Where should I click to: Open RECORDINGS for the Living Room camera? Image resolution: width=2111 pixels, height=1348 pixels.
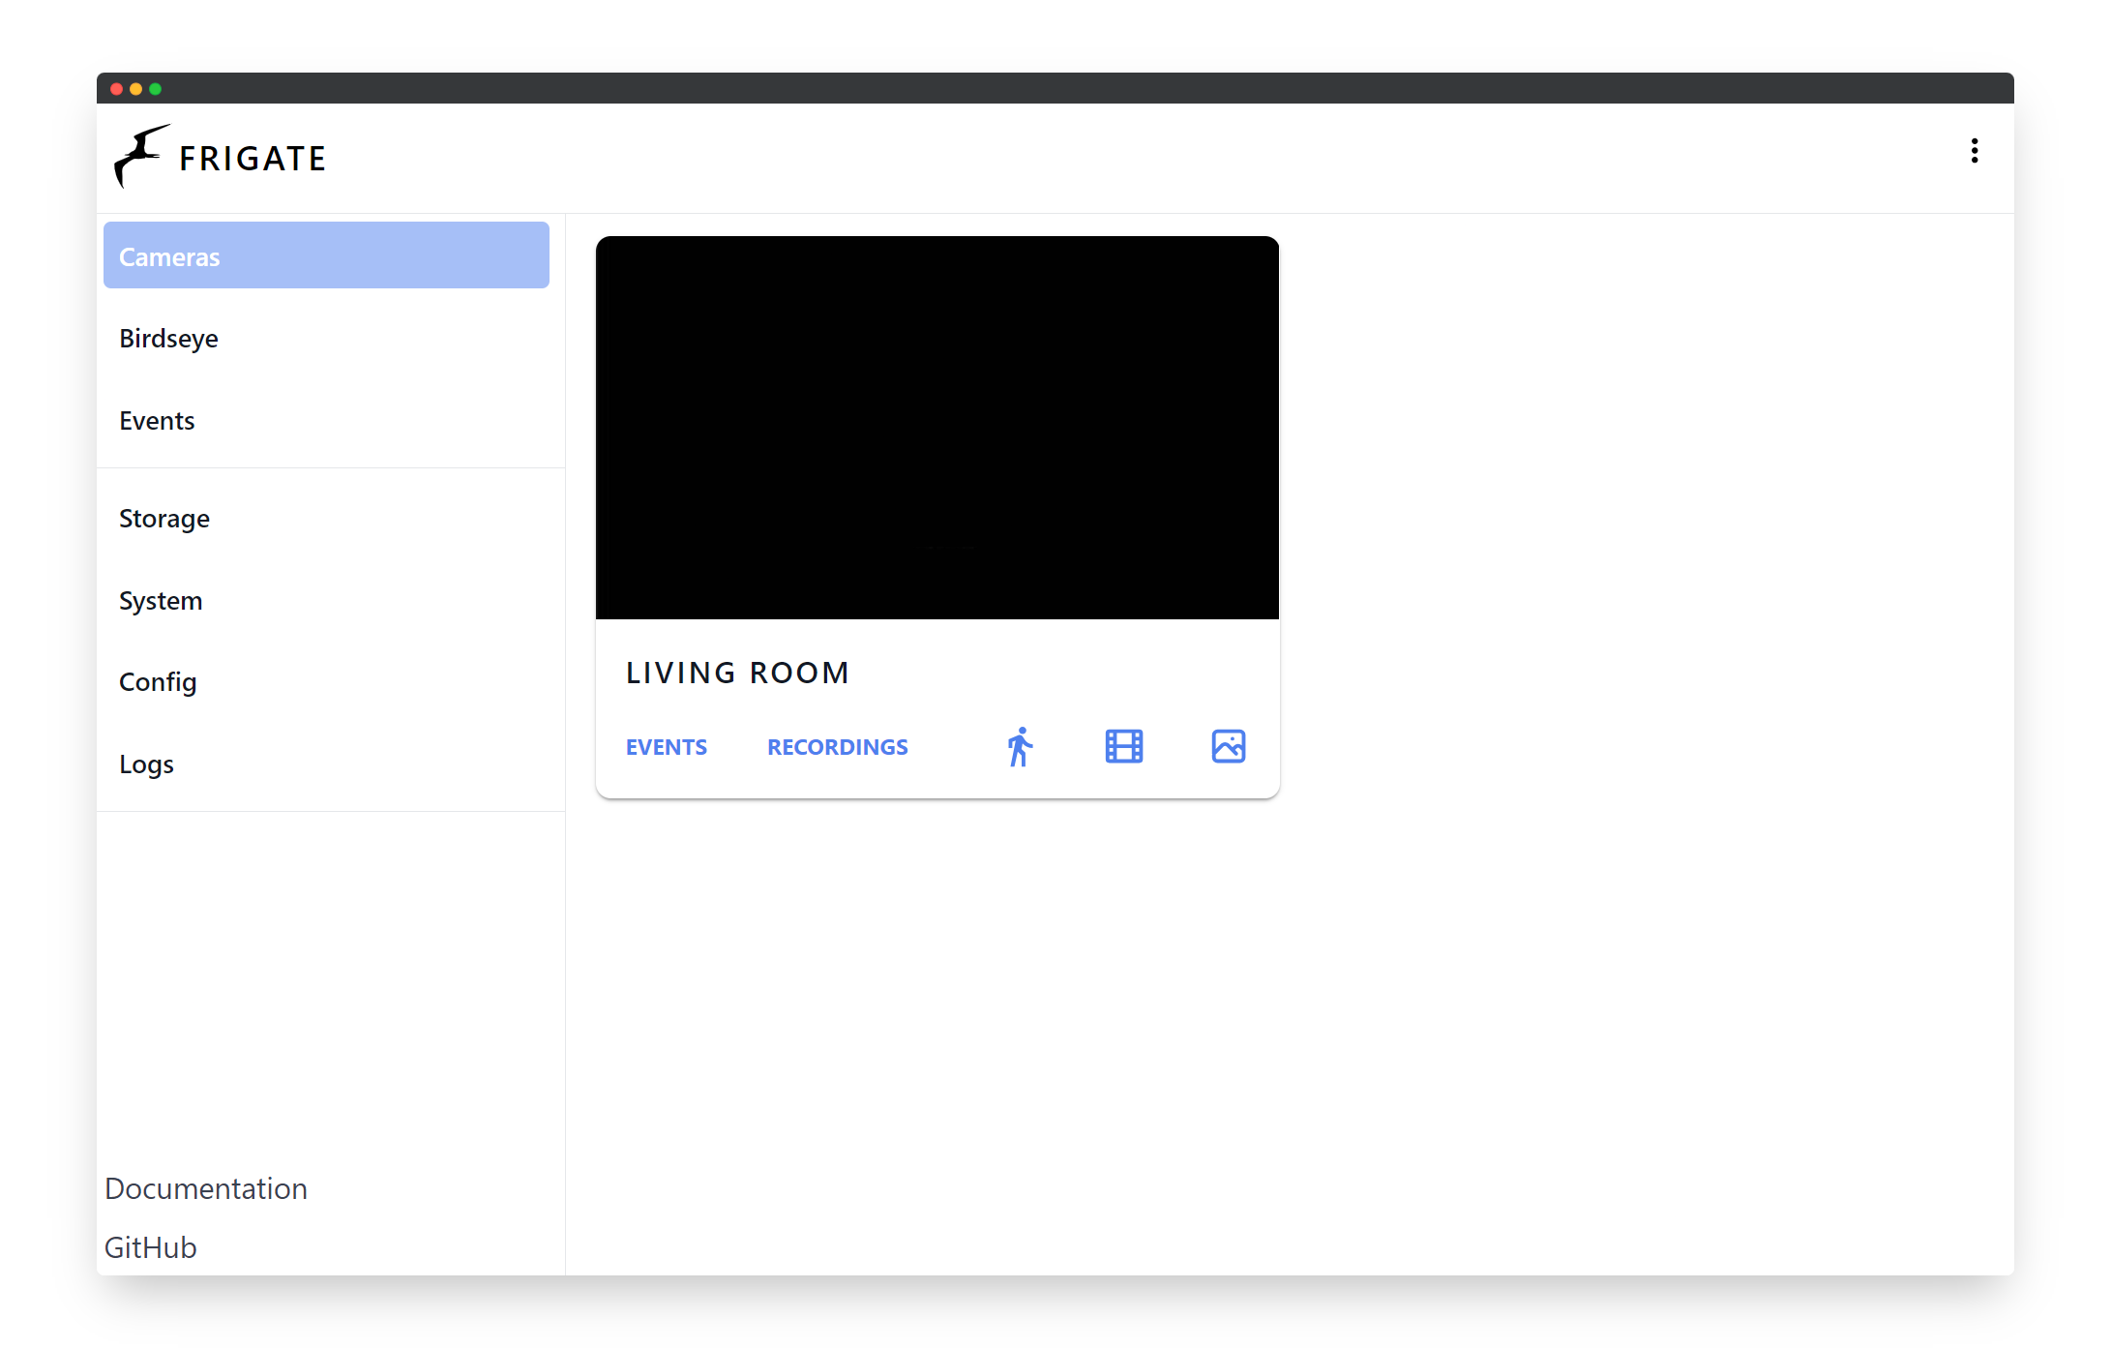[837, 747]
